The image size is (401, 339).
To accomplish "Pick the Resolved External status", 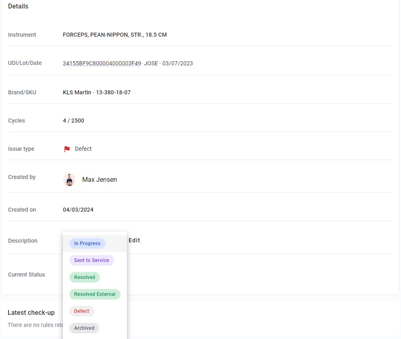I will 95,294.
